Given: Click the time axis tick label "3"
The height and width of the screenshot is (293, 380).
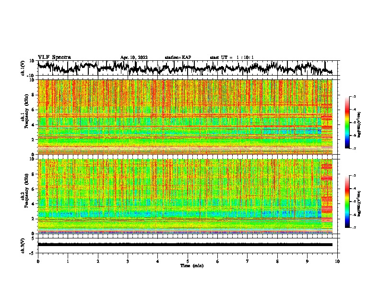Looking at the screenshot, I should (128, 261).
